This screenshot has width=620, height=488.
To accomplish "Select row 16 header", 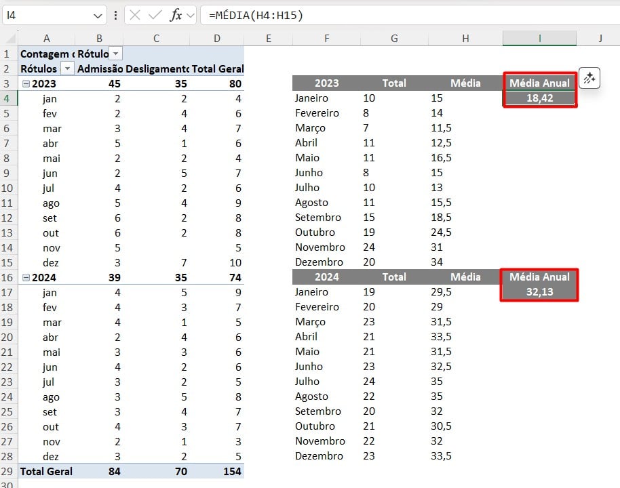I will [x=9, y=277].
